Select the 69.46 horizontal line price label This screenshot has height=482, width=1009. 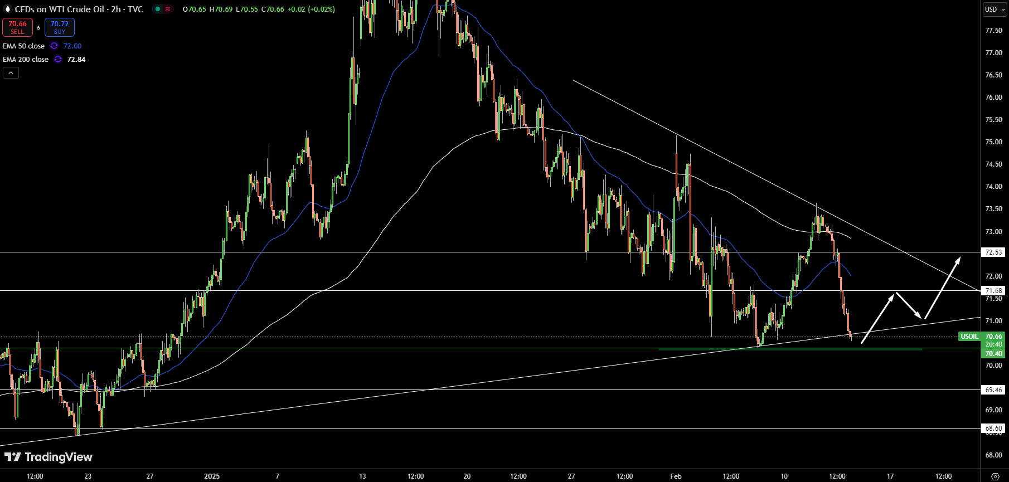(994, 390)
